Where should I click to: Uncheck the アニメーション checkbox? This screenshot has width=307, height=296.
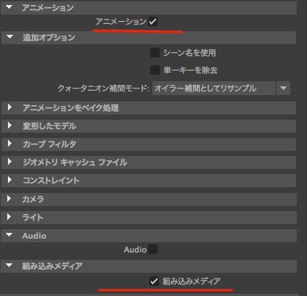coord(152,22)
